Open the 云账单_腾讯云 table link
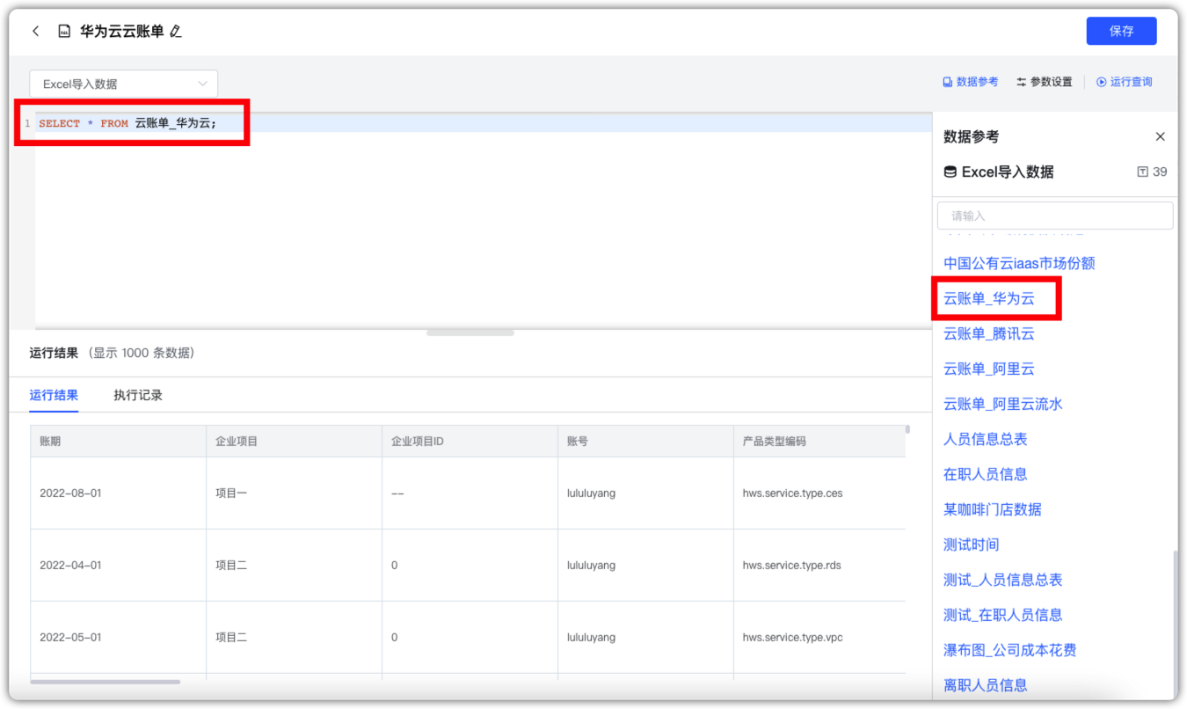 [988, 333]
